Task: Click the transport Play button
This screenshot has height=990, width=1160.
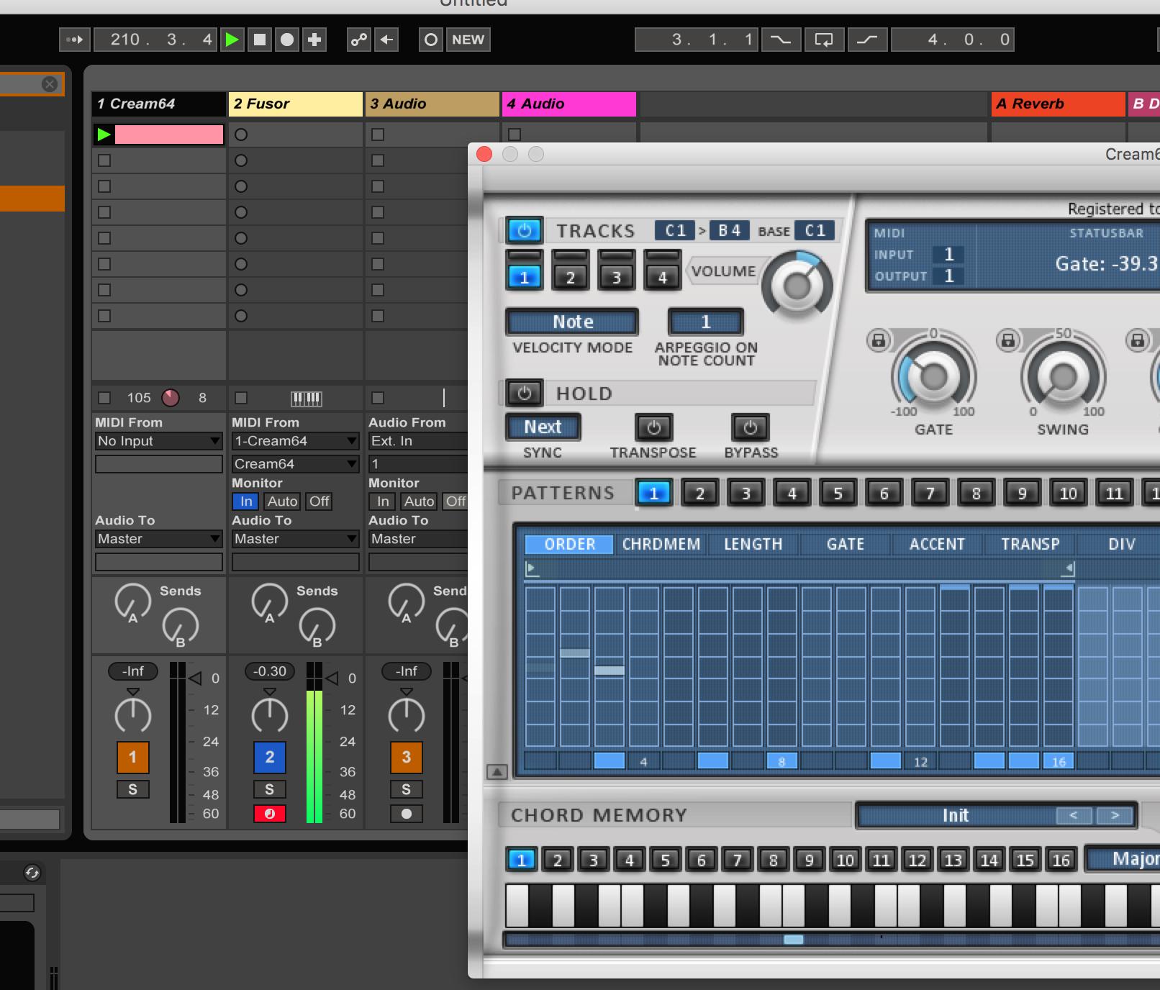Action: (x=232, y=40)
